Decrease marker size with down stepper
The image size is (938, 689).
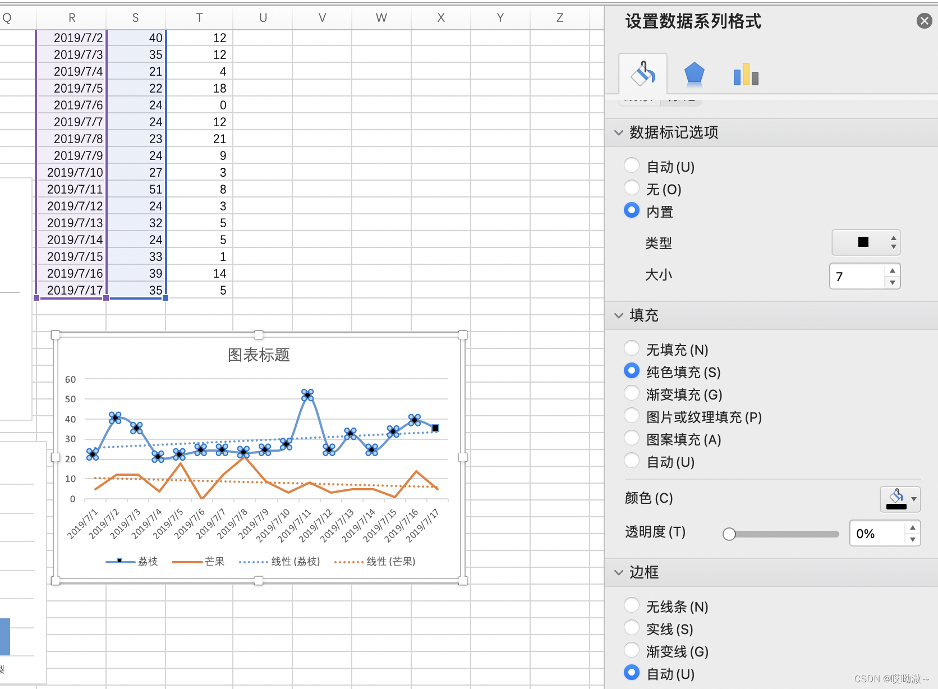coord(893,282)
